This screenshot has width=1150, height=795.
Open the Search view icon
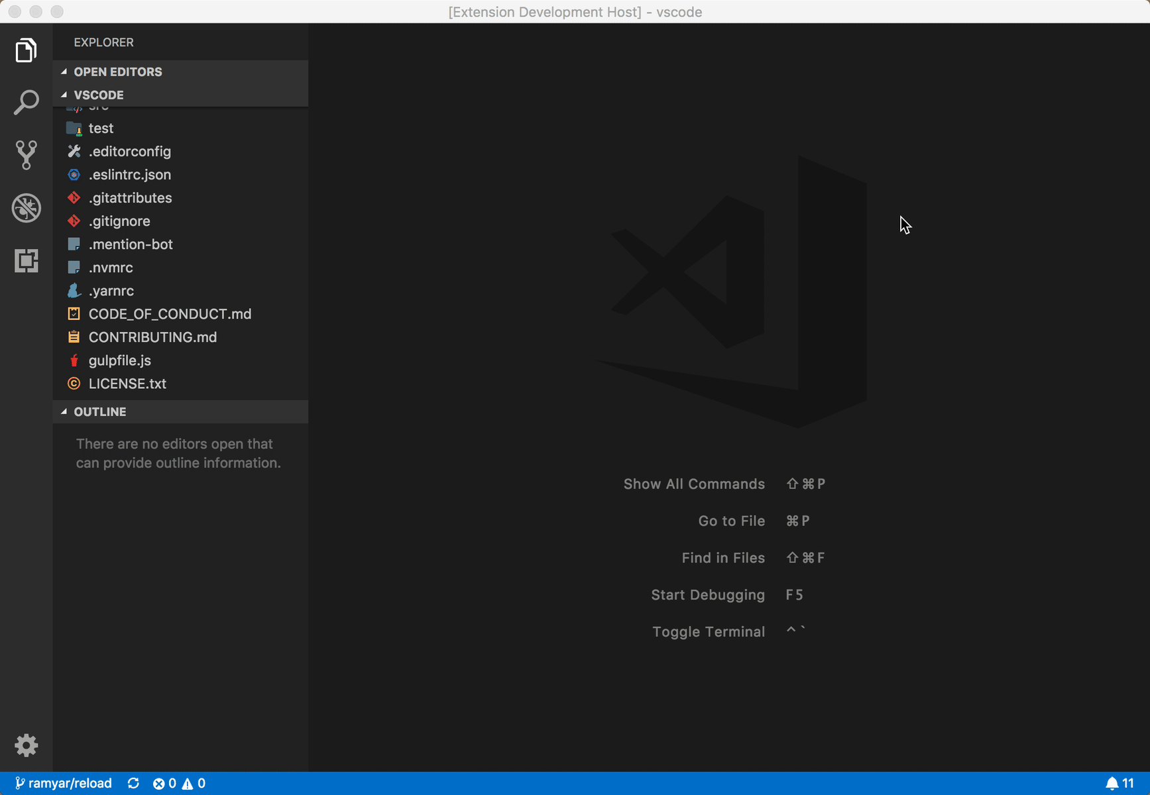coord(26,103)
